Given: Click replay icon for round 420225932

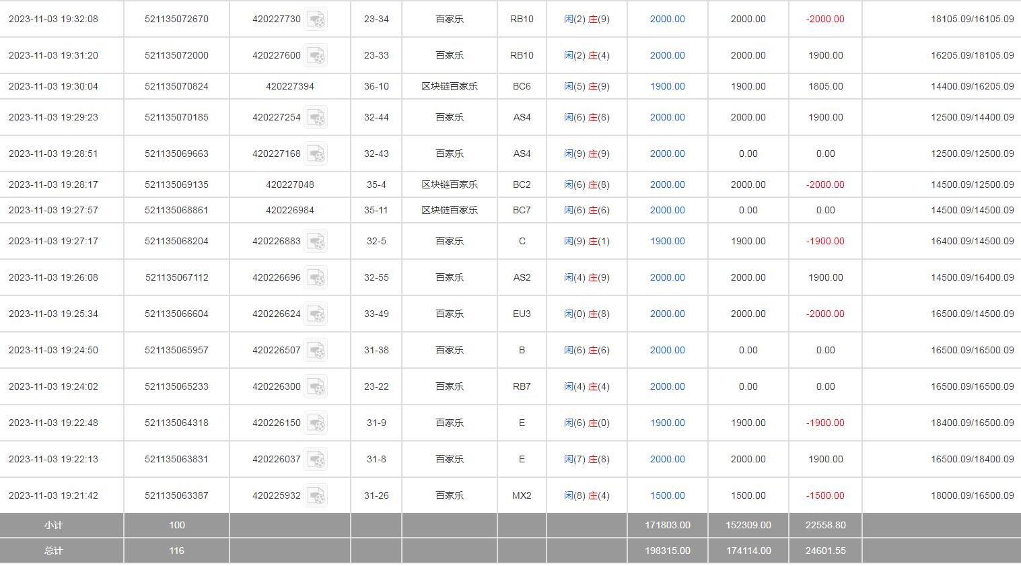Looking at the screenshot, I should click(316, 496).
